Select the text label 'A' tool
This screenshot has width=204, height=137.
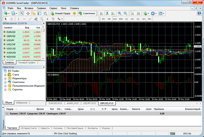47,19
